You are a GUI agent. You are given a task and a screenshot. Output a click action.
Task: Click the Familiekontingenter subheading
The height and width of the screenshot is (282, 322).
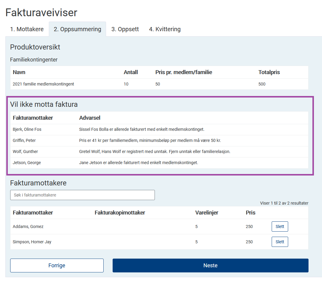(x=34, y=60)
